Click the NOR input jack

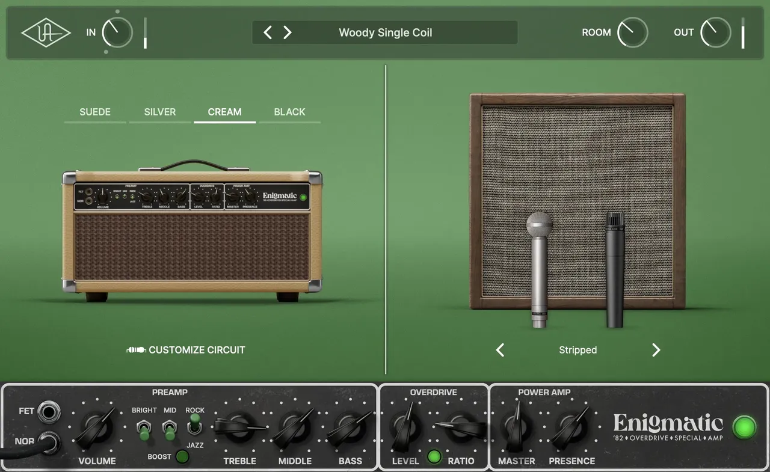(48, 443)
